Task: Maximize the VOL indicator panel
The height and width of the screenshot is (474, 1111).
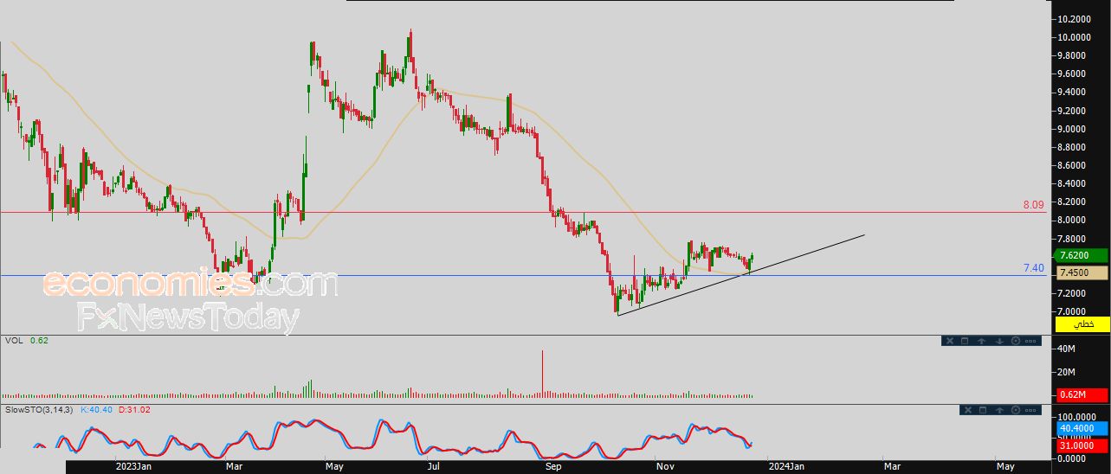Action: (x=965, y=341)
